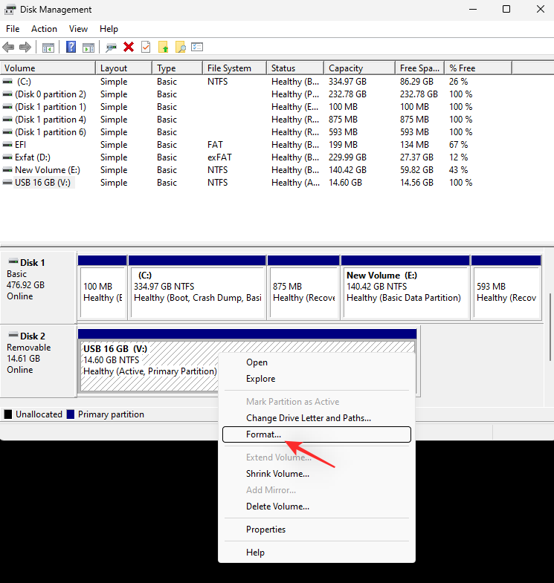Click the blue Primary partition legend swatch
Screen dimensions: 554x583
[x=71, y=414]
